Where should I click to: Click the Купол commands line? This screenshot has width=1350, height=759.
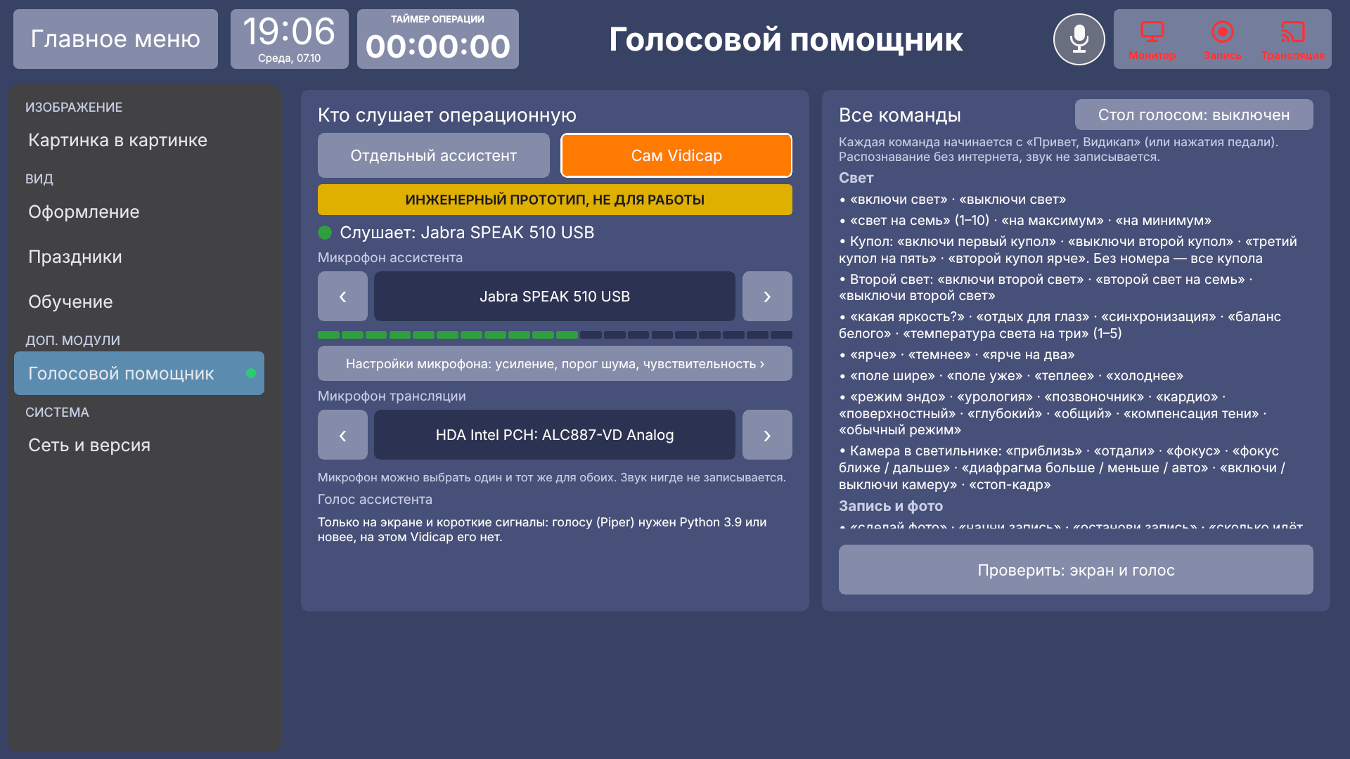pyautogui.click(x=1068, y=250)
